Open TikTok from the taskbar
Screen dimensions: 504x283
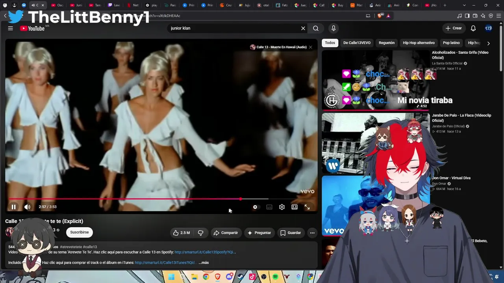252,277
